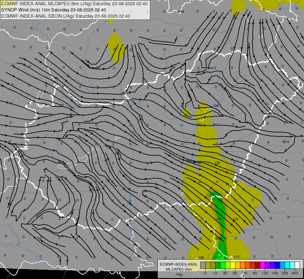The width and height of the screenshot is (304, 279).
Task: Click the legend tick label 120
Action: click(x=265, y=273)
